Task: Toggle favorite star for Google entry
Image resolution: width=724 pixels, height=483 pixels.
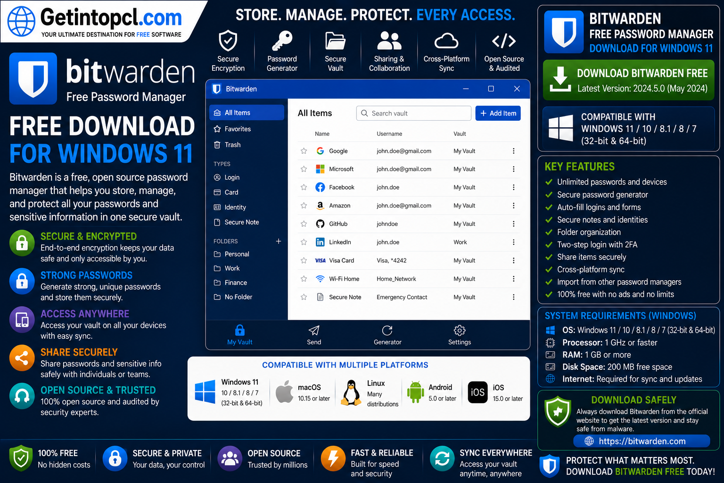Action: (x=304, y=151)
